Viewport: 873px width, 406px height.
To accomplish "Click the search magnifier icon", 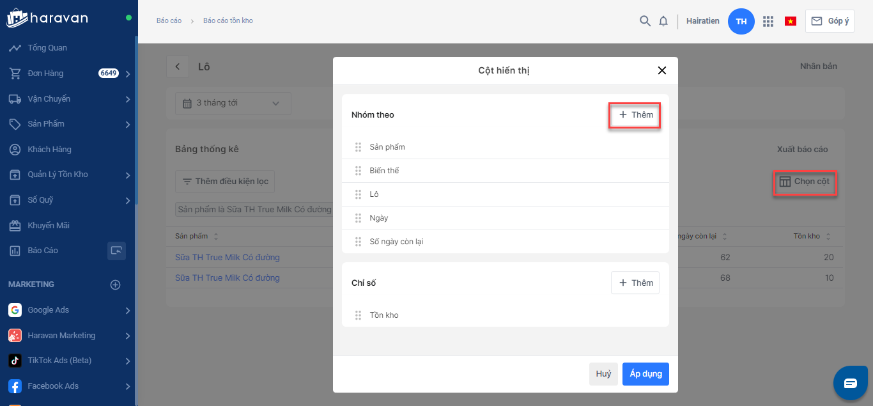I will coord(645,21).
